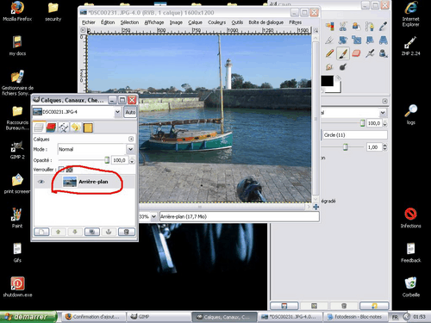431x323 pixels.
Task: Select the Color Picker eyedropper tool
Action: 384,27
